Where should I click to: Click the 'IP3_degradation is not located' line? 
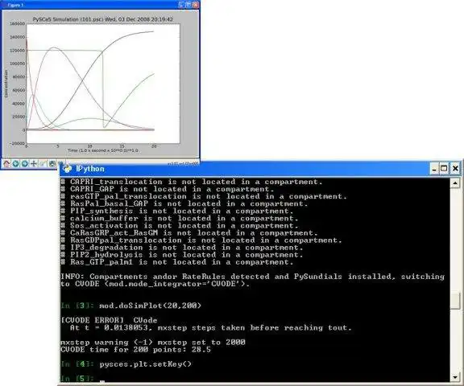click(181, 248)
